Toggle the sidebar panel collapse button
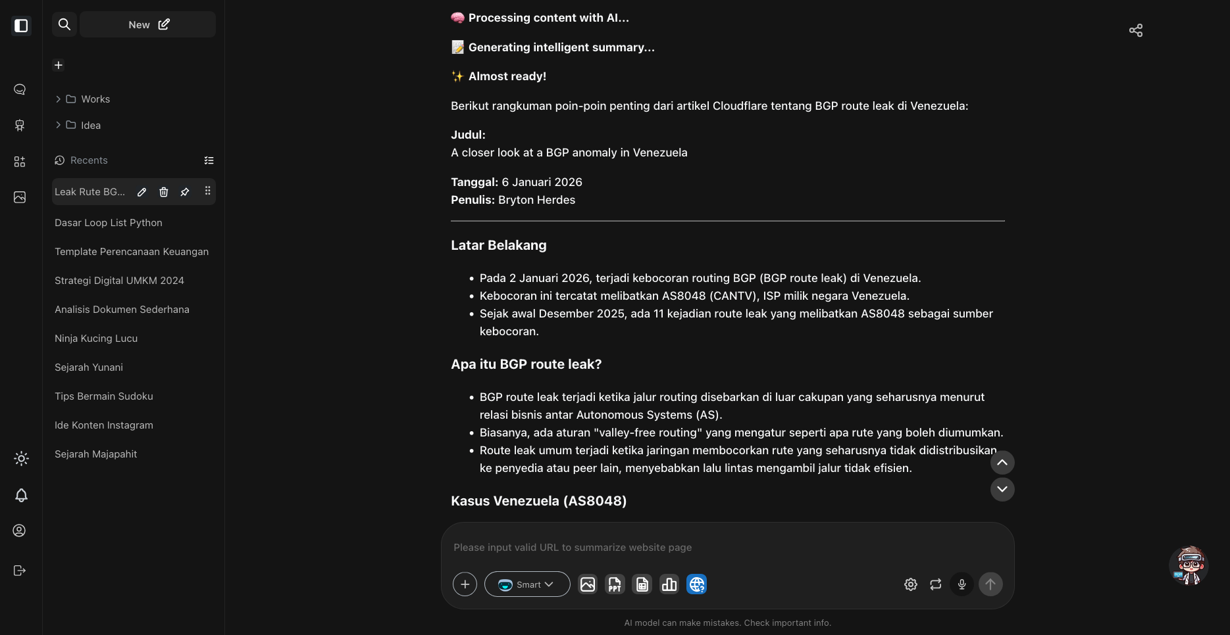Viewport: 1230px width, 635px height. 21,26
